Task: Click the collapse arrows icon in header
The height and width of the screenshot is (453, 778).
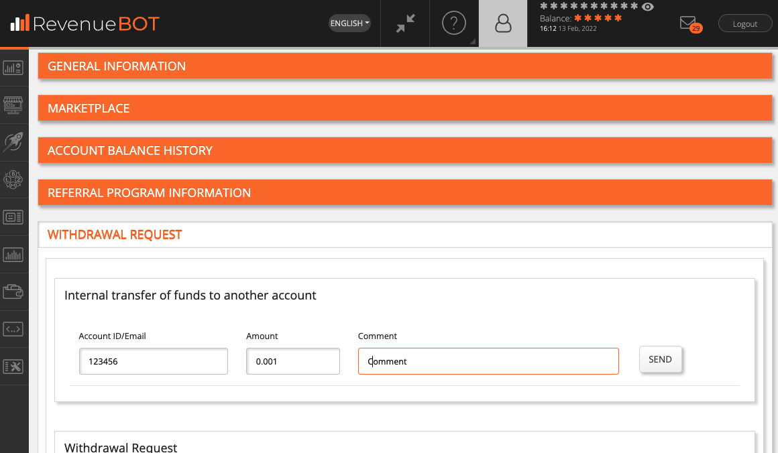Action: coord(405,23)
